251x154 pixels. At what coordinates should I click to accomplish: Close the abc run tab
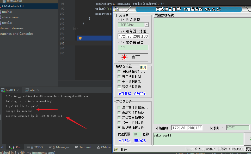click(38, 90)
